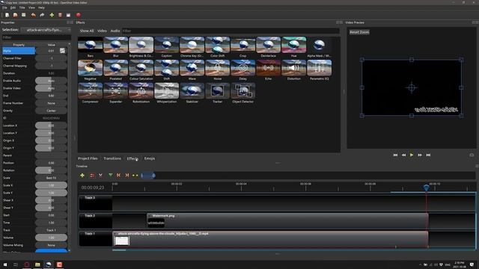Open the Title menu
This screenshot has width=479, height=269.
click(22, 7)
